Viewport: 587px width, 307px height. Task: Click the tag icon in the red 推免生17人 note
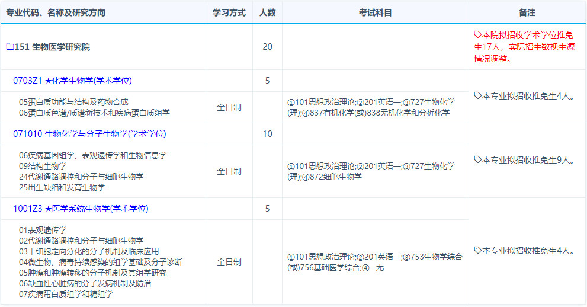click(478, 34)
